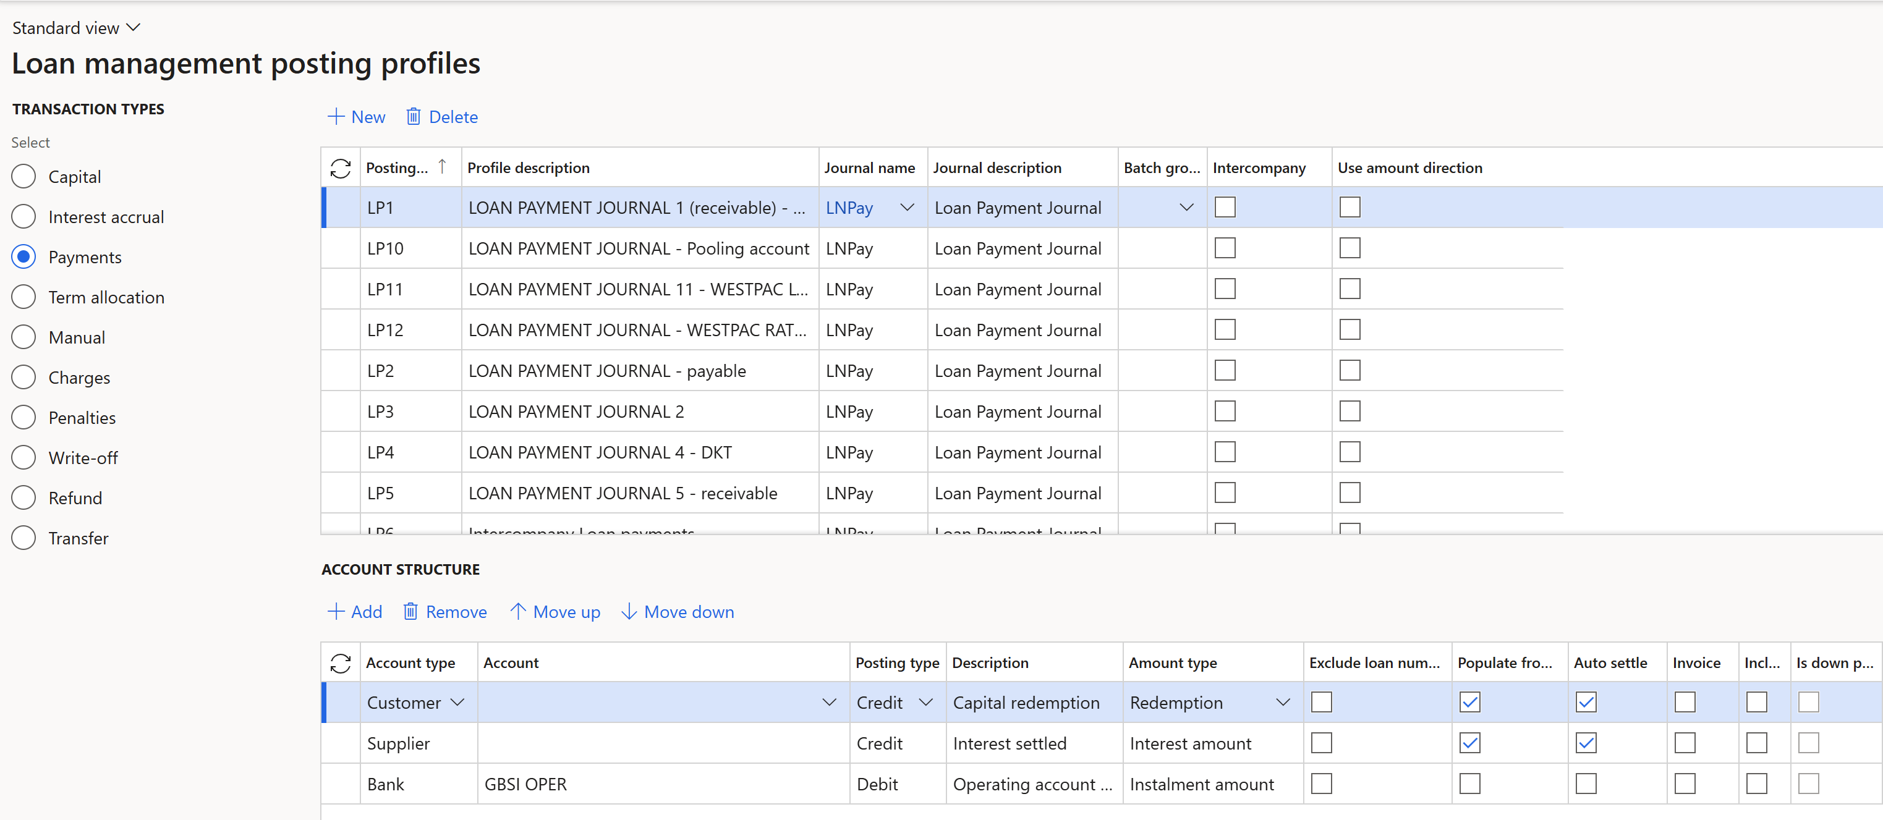Click LP1 profile description field
This screenshot has width=1883, height=820.
pyautogui.click(x=640, y=208)
